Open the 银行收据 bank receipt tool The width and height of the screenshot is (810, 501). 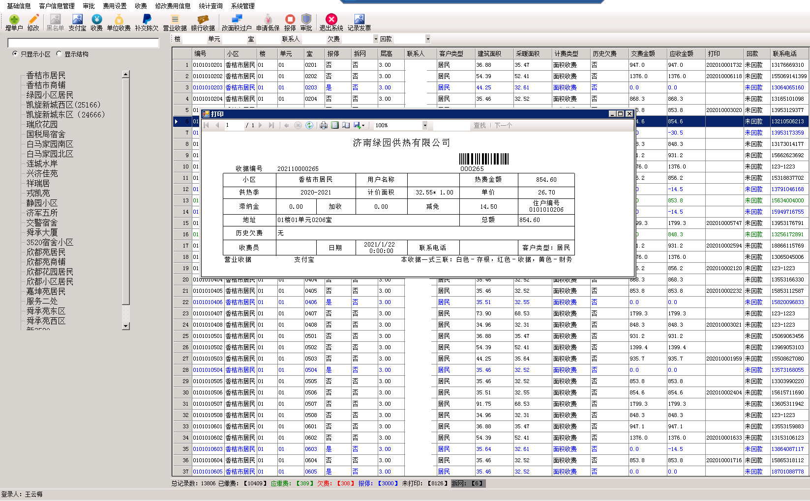(203, 22)
